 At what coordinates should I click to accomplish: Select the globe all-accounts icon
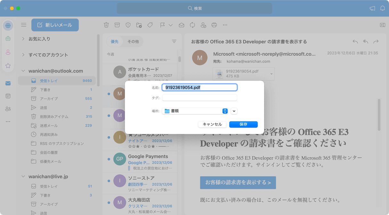point(8,26)
